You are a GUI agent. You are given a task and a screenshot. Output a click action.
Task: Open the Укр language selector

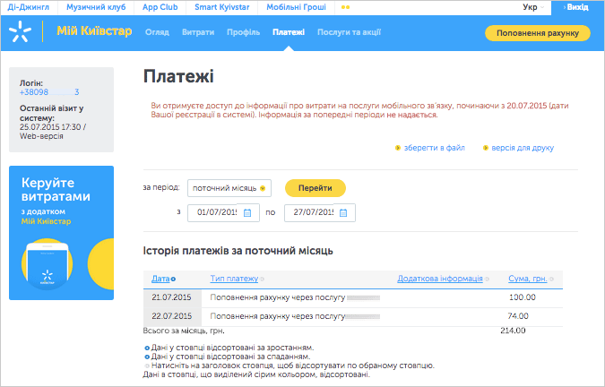[536, 7]
